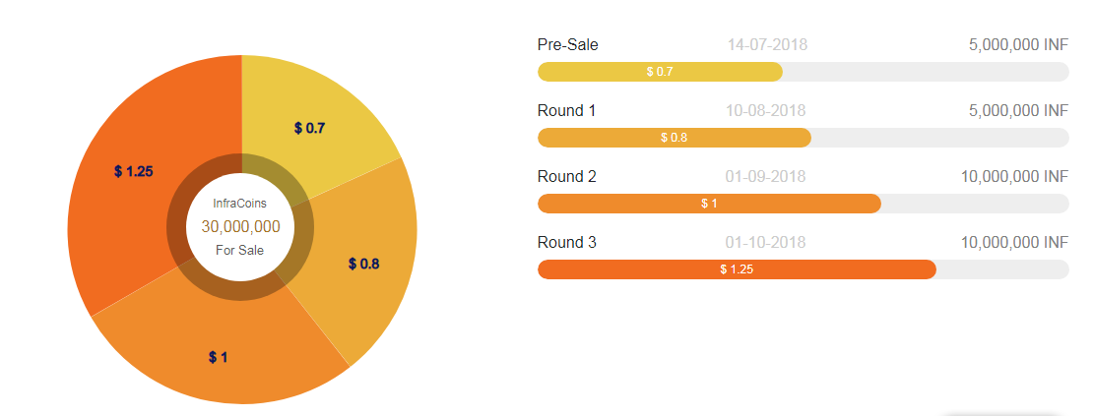
Task: Click the Pre-Sale $ 0.7 progress bar
Action: pos(660,72)
